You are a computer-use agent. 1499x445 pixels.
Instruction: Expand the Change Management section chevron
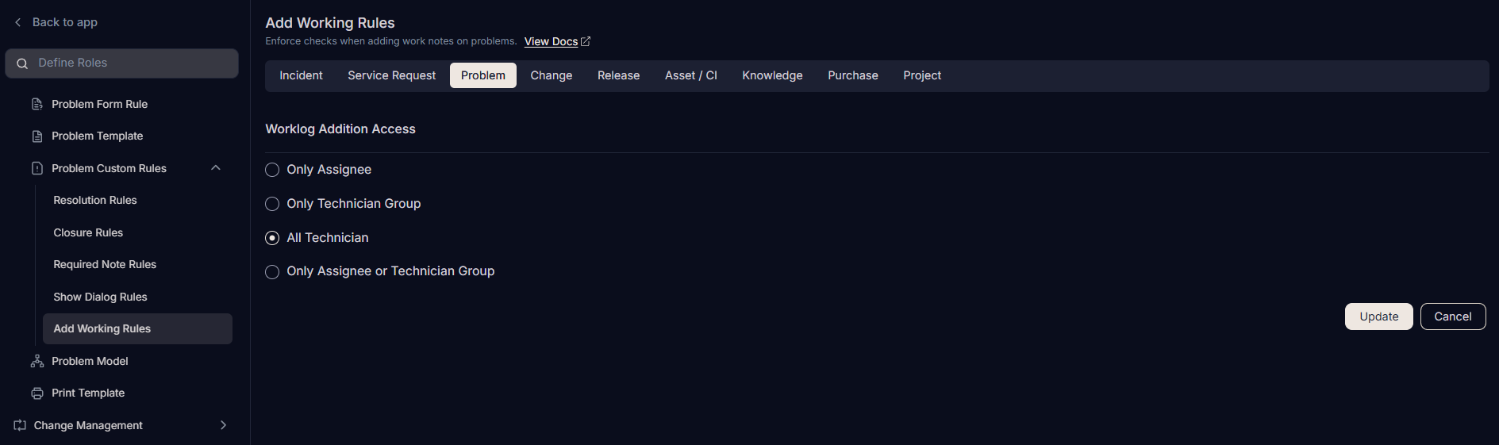(x=223, y=425)
